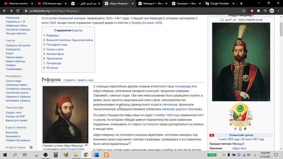Close the Channel comments tab
Viewport: 283px width, 159px height.
pos(32,4)
